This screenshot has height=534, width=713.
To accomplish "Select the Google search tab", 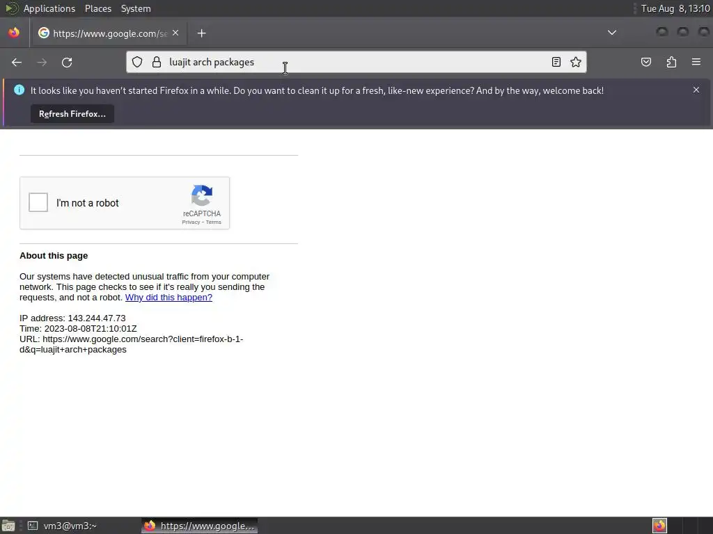I will point(108,33).
